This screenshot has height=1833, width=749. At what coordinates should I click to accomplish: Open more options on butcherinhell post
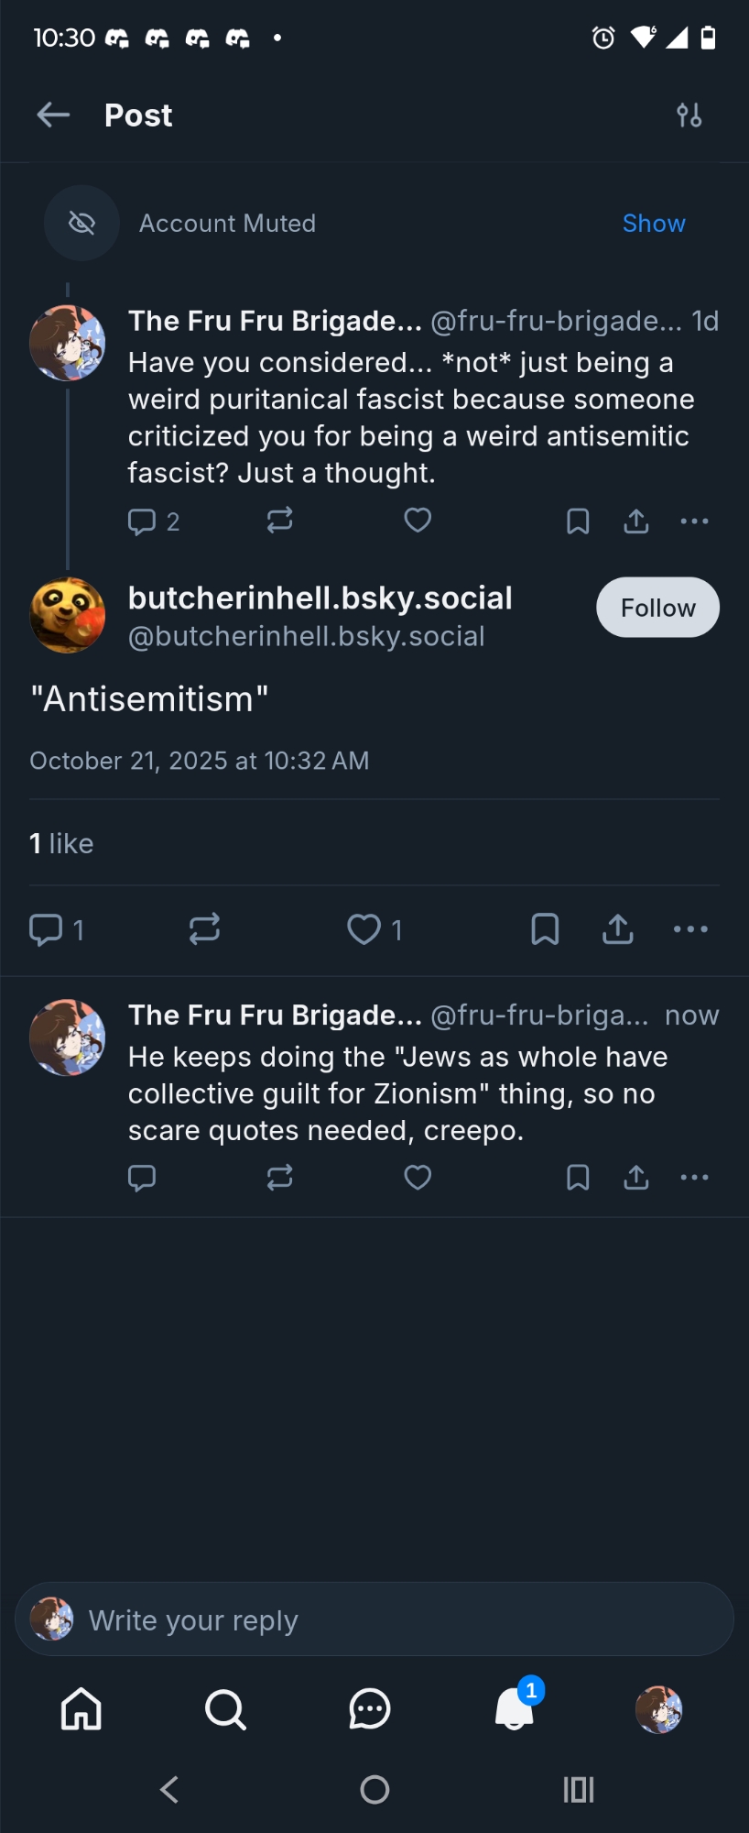click(x=690, y=929)
